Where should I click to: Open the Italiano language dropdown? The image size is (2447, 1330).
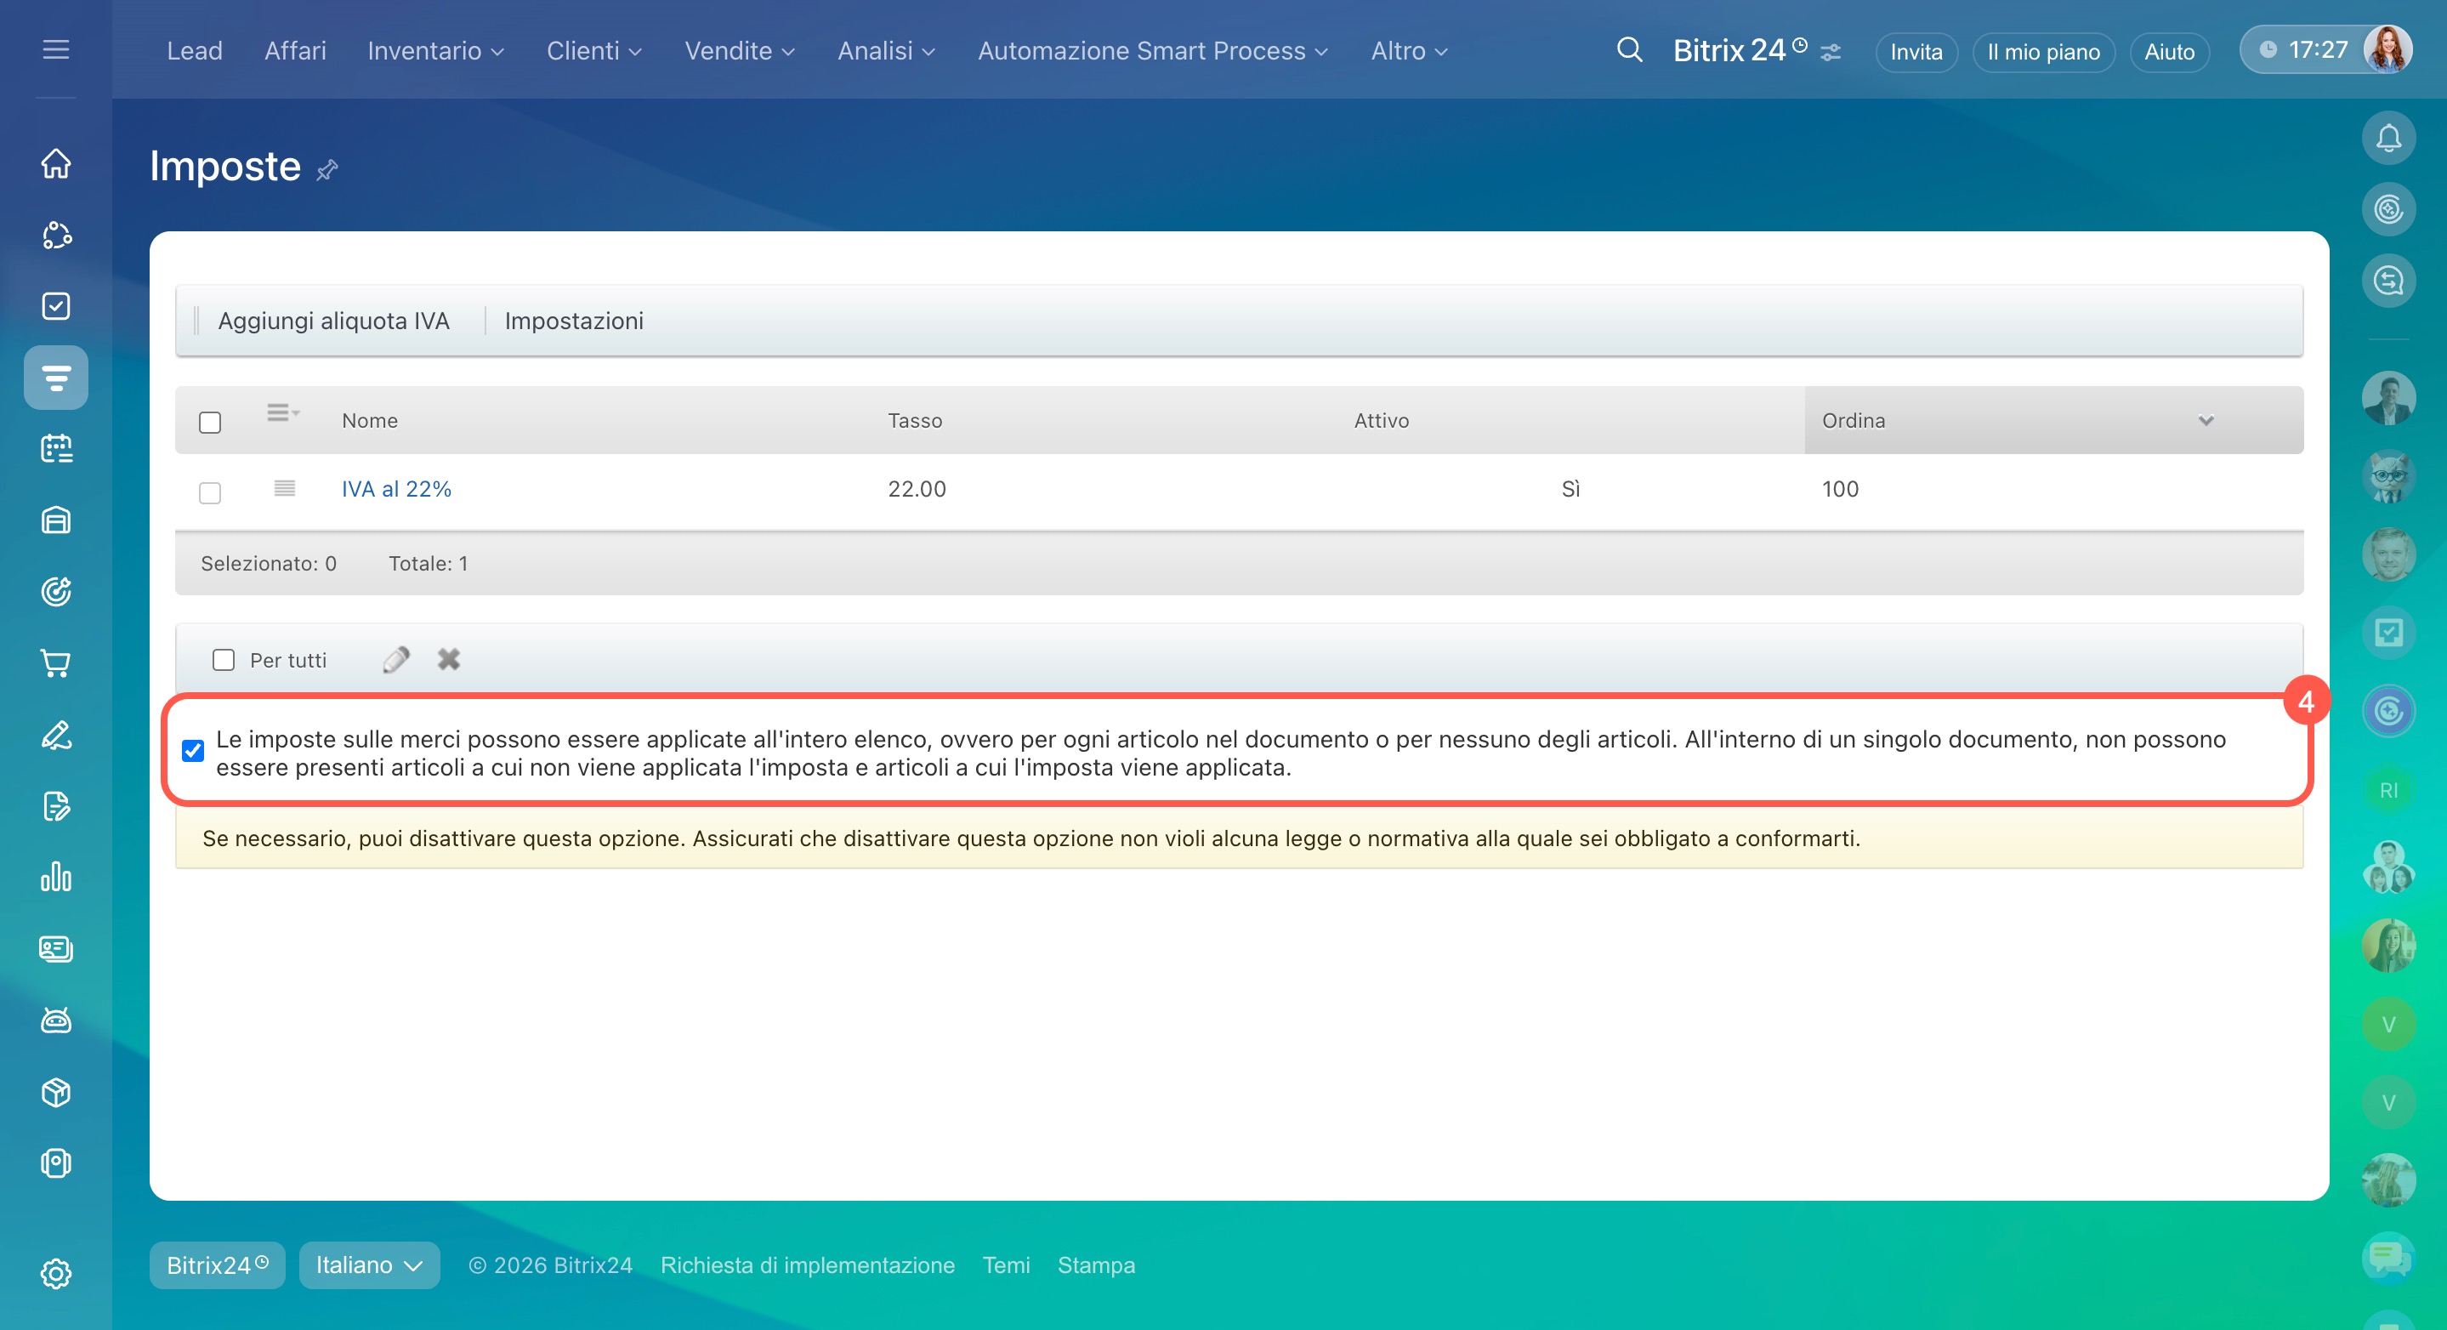tap(368, 1265)
